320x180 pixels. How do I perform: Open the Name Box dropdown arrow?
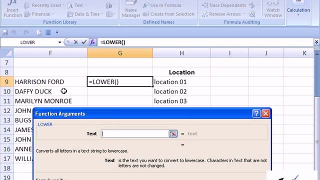point(59,42)
